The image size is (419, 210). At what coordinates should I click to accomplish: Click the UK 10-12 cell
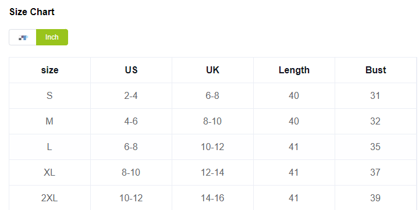click(213, 147)
